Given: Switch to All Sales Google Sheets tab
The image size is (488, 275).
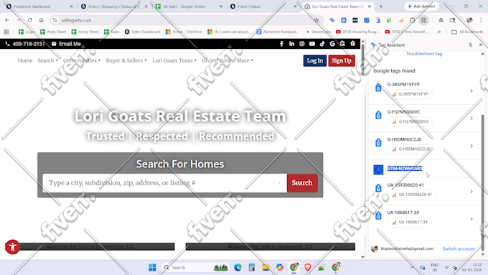Looking at the screenshot, I should 188,6.
